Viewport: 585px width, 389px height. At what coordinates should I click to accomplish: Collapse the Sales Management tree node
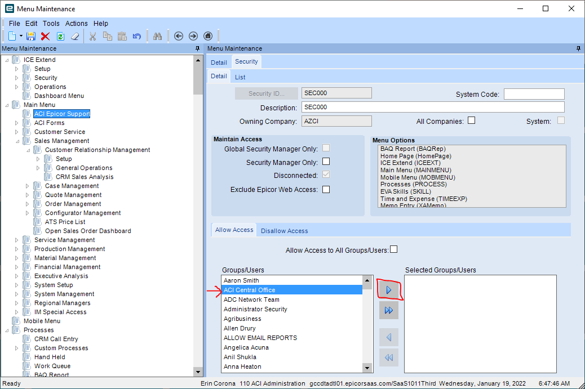pos(17,141)
